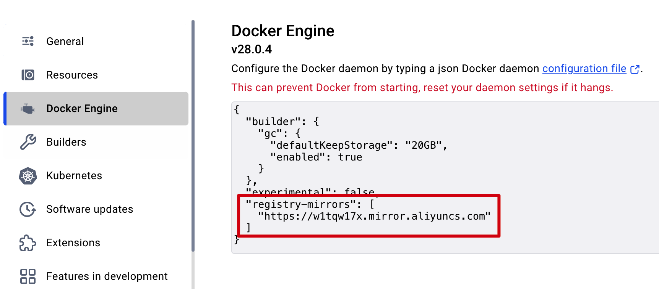Click the General sliders icon
Image resolution: width=659 pixels, height=289 pixels.
click(28, 41)
